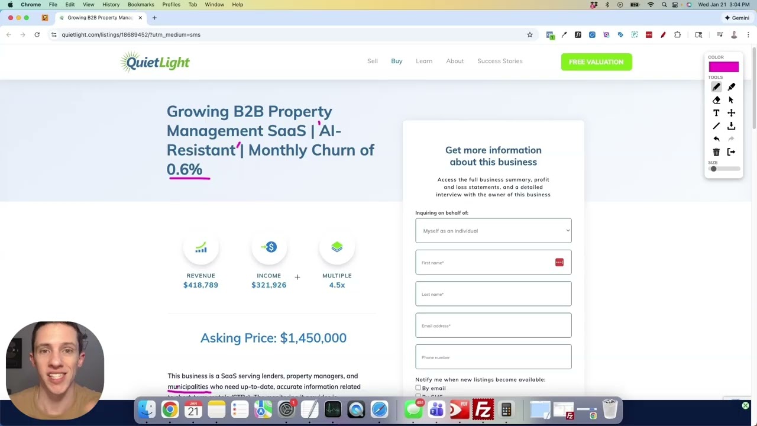
Task: Click the Asking Price: $1,450,000 text
Action: pos(273,338)
